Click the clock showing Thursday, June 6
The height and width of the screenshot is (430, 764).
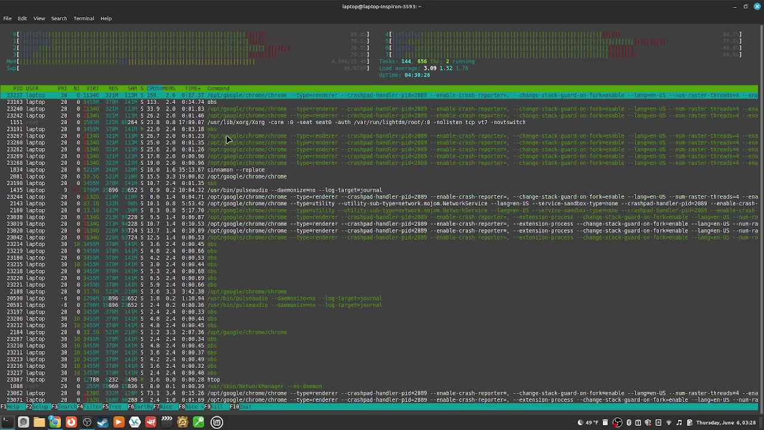coord(726,422)
